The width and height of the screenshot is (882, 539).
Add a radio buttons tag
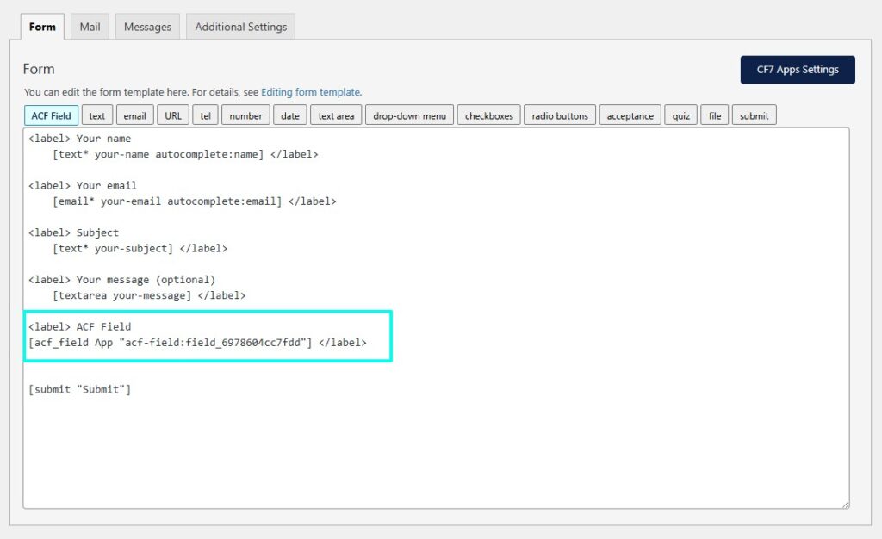coord(560,115)
